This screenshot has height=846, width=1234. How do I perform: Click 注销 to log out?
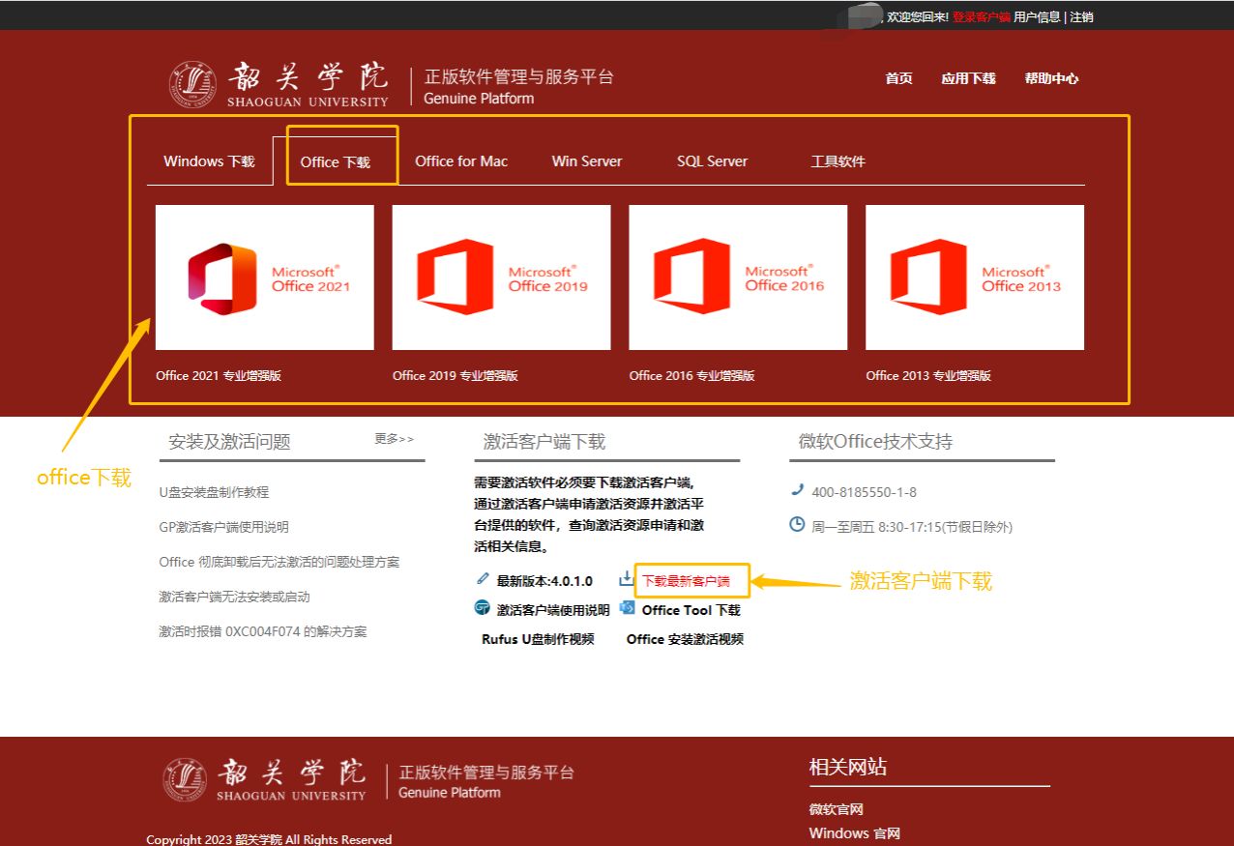(1081, 17)
